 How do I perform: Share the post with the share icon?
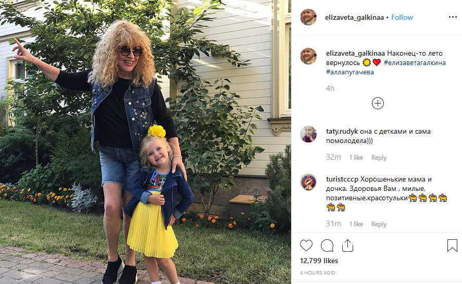tap(348, 246)
